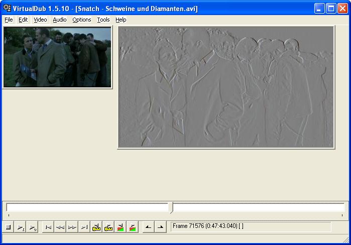Open the Help menu

click(x=121, y=20)
